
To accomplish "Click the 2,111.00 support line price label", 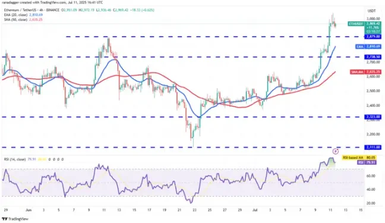I will coord(373,147).
